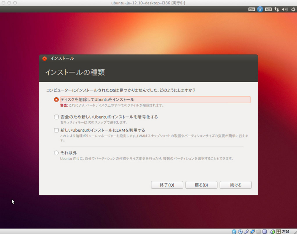297x234 pixels.
Task: Check '新しいUbuntuのインストールにLVMを利用する'
Action: 56,130
